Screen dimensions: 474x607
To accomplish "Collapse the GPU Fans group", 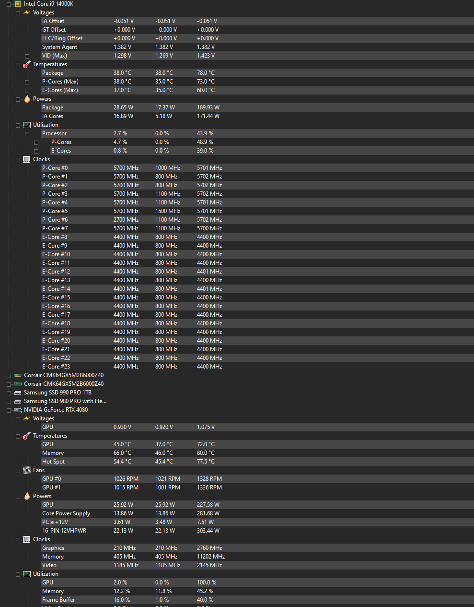I will (18, 471).
